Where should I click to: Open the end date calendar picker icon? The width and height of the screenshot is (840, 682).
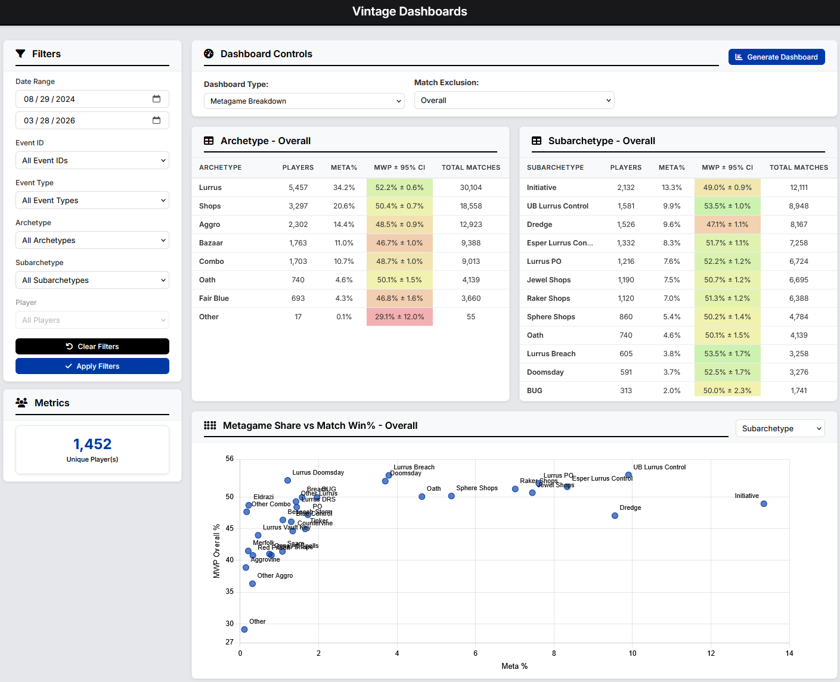tap(156, 120)
